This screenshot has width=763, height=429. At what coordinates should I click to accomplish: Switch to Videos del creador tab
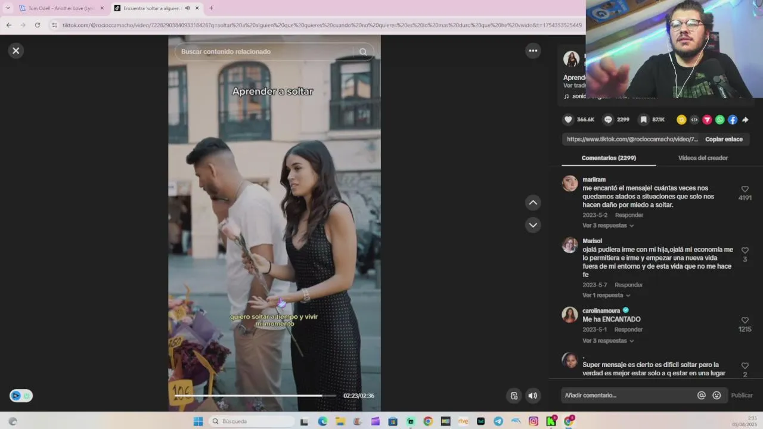pyautogui.click(x=703, y=158)
